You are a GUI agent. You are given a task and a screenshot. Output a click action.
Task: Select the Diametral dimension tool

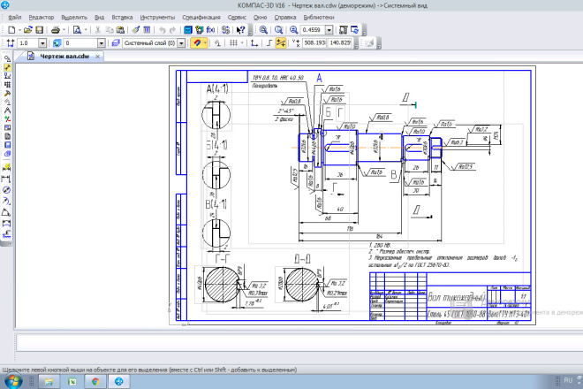tap(6, 190)
